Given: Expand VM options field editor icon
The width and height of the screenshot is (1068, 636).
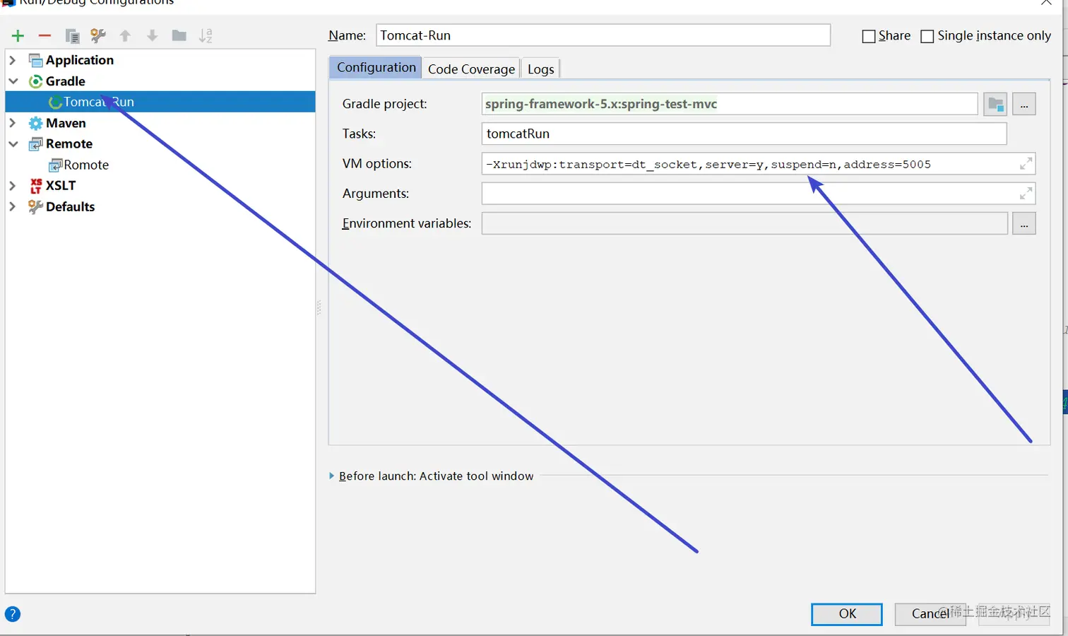Looking at the screenshot, I should [x=1026, y=164].
